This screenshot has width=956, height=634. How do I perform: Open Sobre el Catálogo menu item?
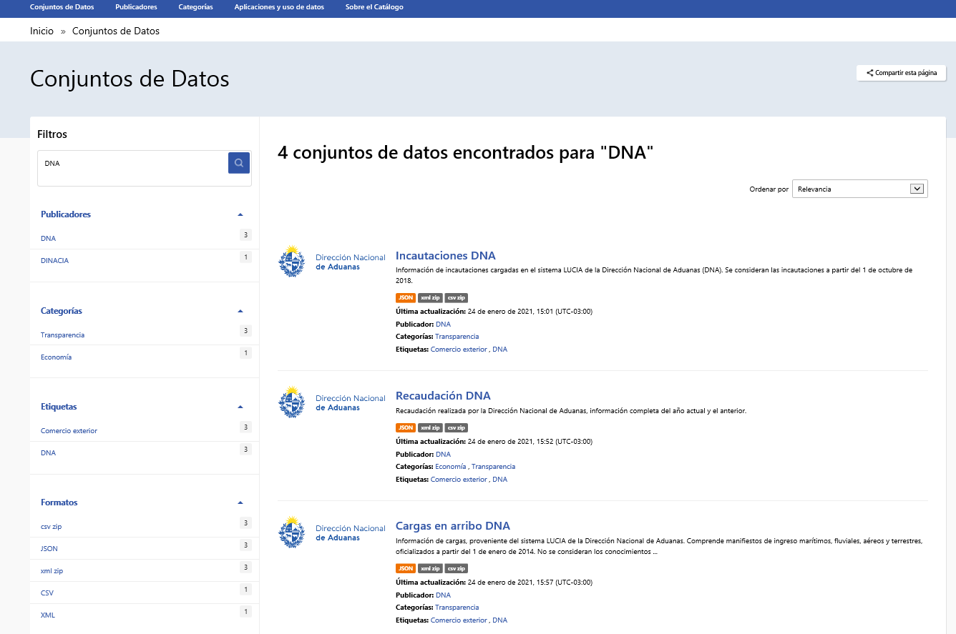click(x=374, y=7)
